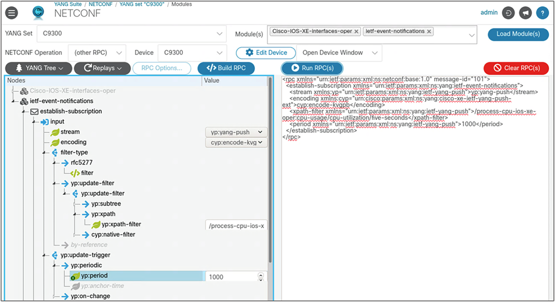Click the ietf-event-notifications module icon in tree
Image resolution: width=555 pixels, height=302 pixels.
click(24, 101)
